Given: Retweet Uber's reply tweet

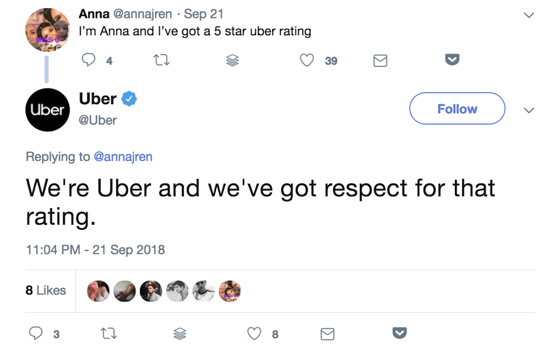Looking at the screenshot, I should pos(109,333).
